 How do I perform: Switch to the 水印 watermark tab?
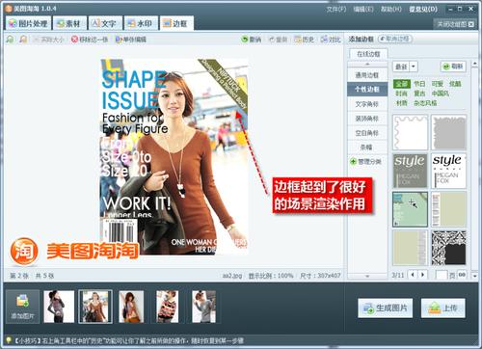pos(141,23)
